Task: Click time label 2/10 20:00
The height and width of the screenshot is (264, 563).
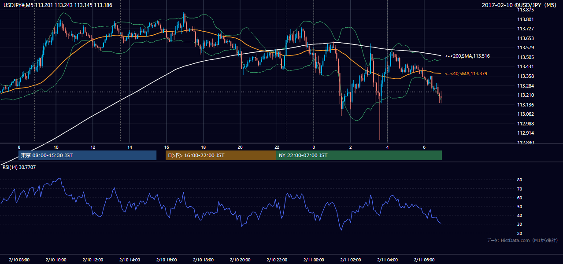Action: (240, 260)
